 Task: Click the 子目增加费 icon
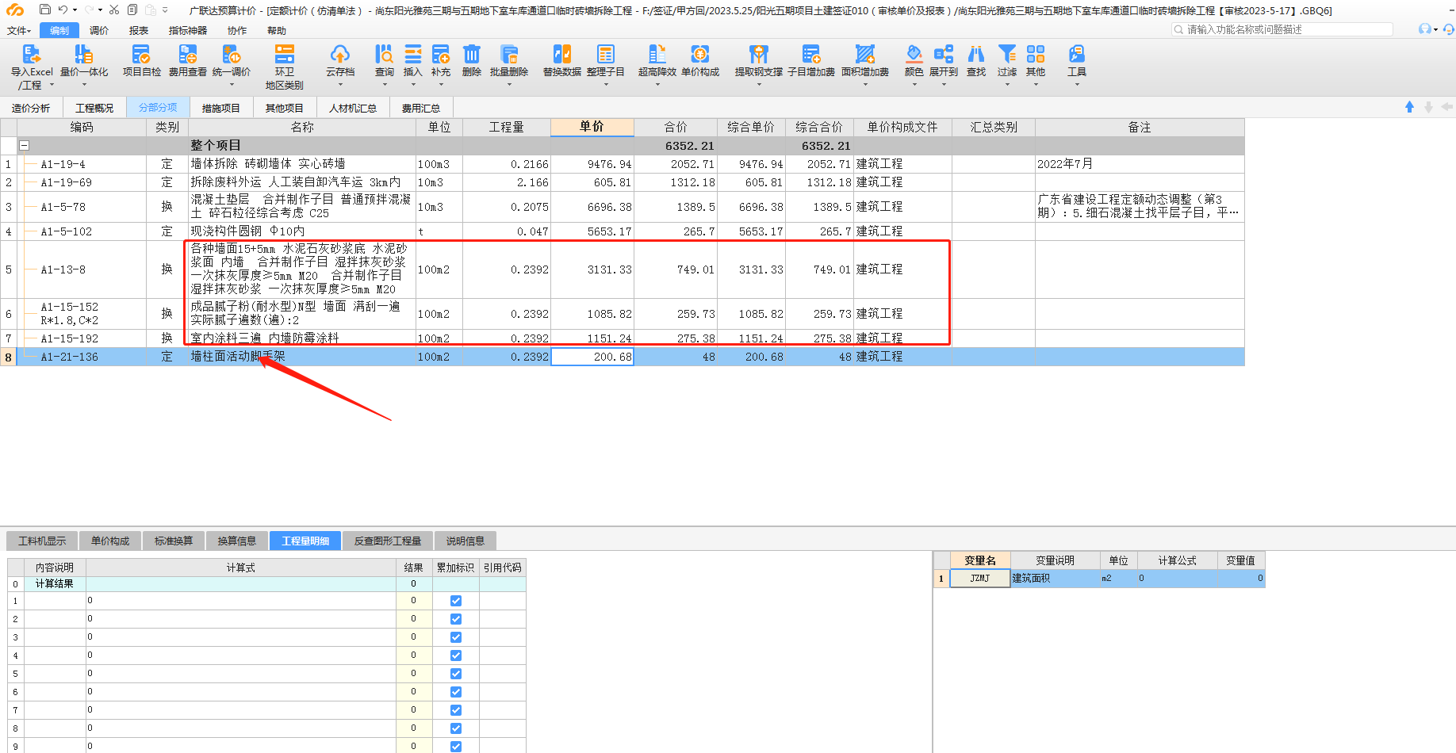[x=811, y=54]
